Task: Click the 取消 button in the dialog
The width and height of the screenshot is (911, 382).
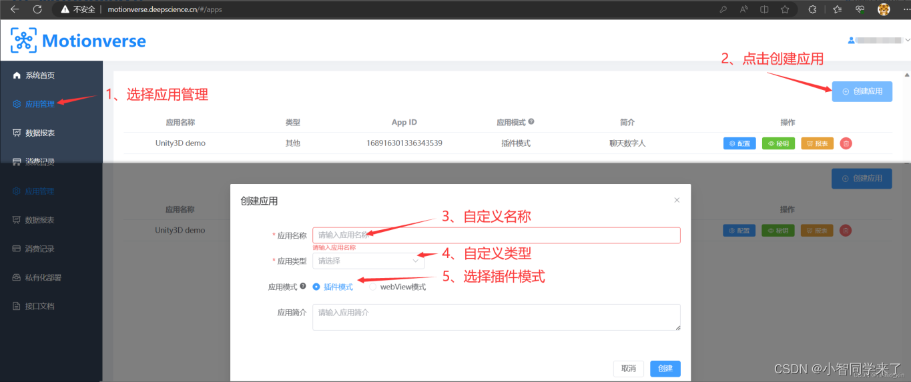Action: click(629, 369)
